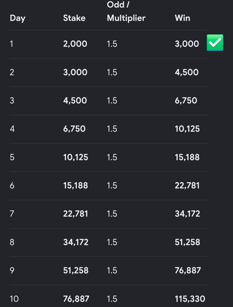Select the 76,887 win value for Day 9

click(x=188, y=271)
